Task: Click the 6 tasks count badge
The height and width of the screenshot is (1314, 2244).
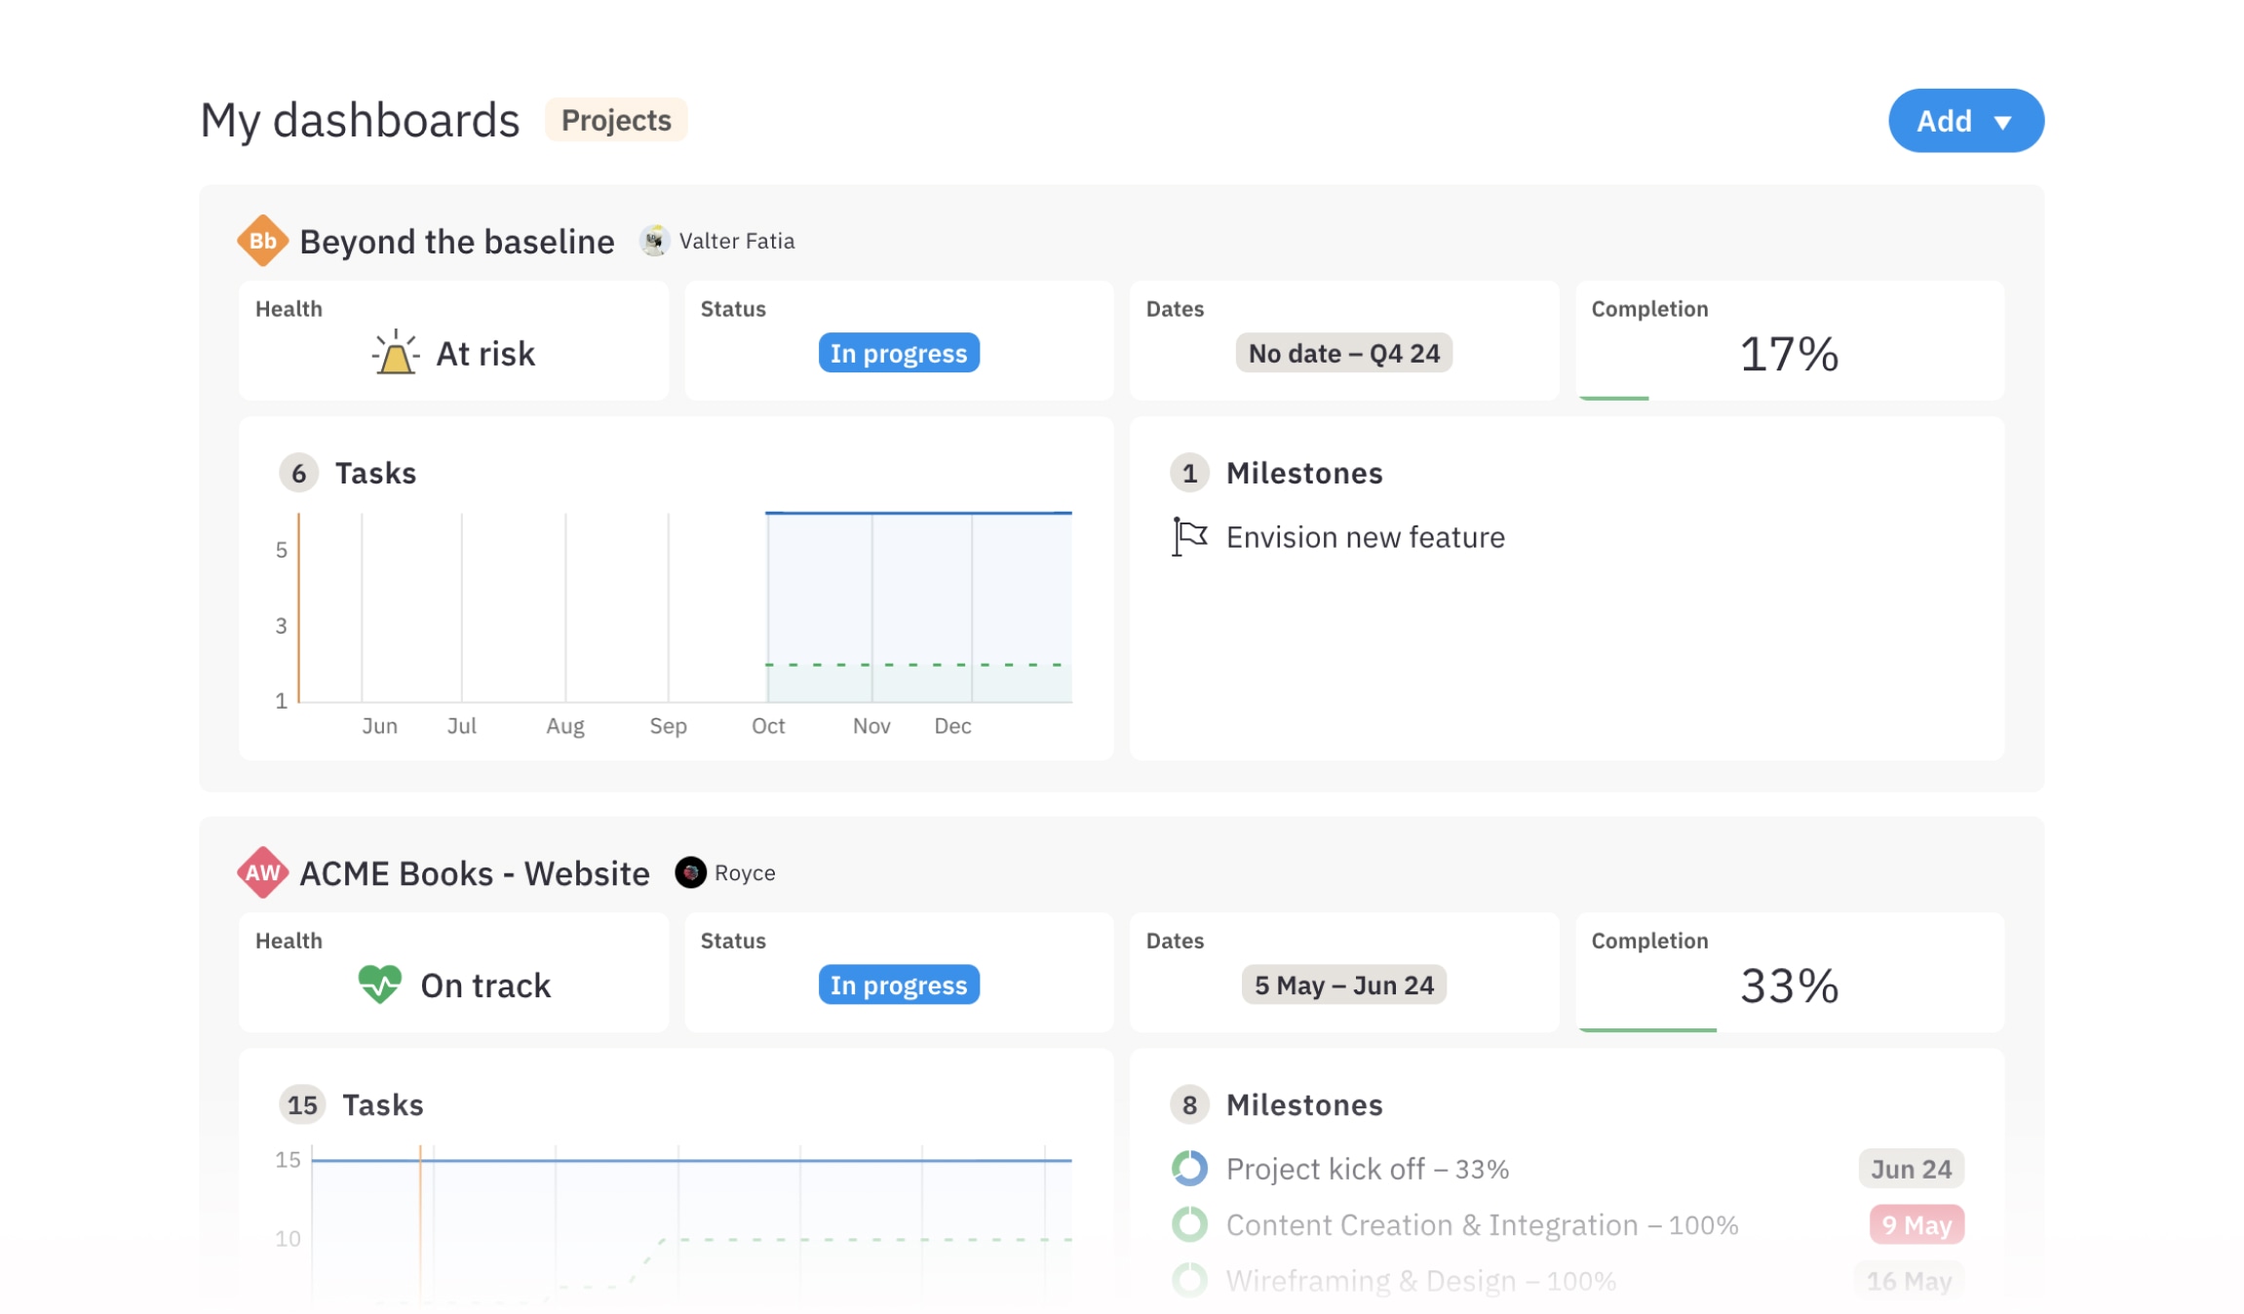Action: pos(298,473)
